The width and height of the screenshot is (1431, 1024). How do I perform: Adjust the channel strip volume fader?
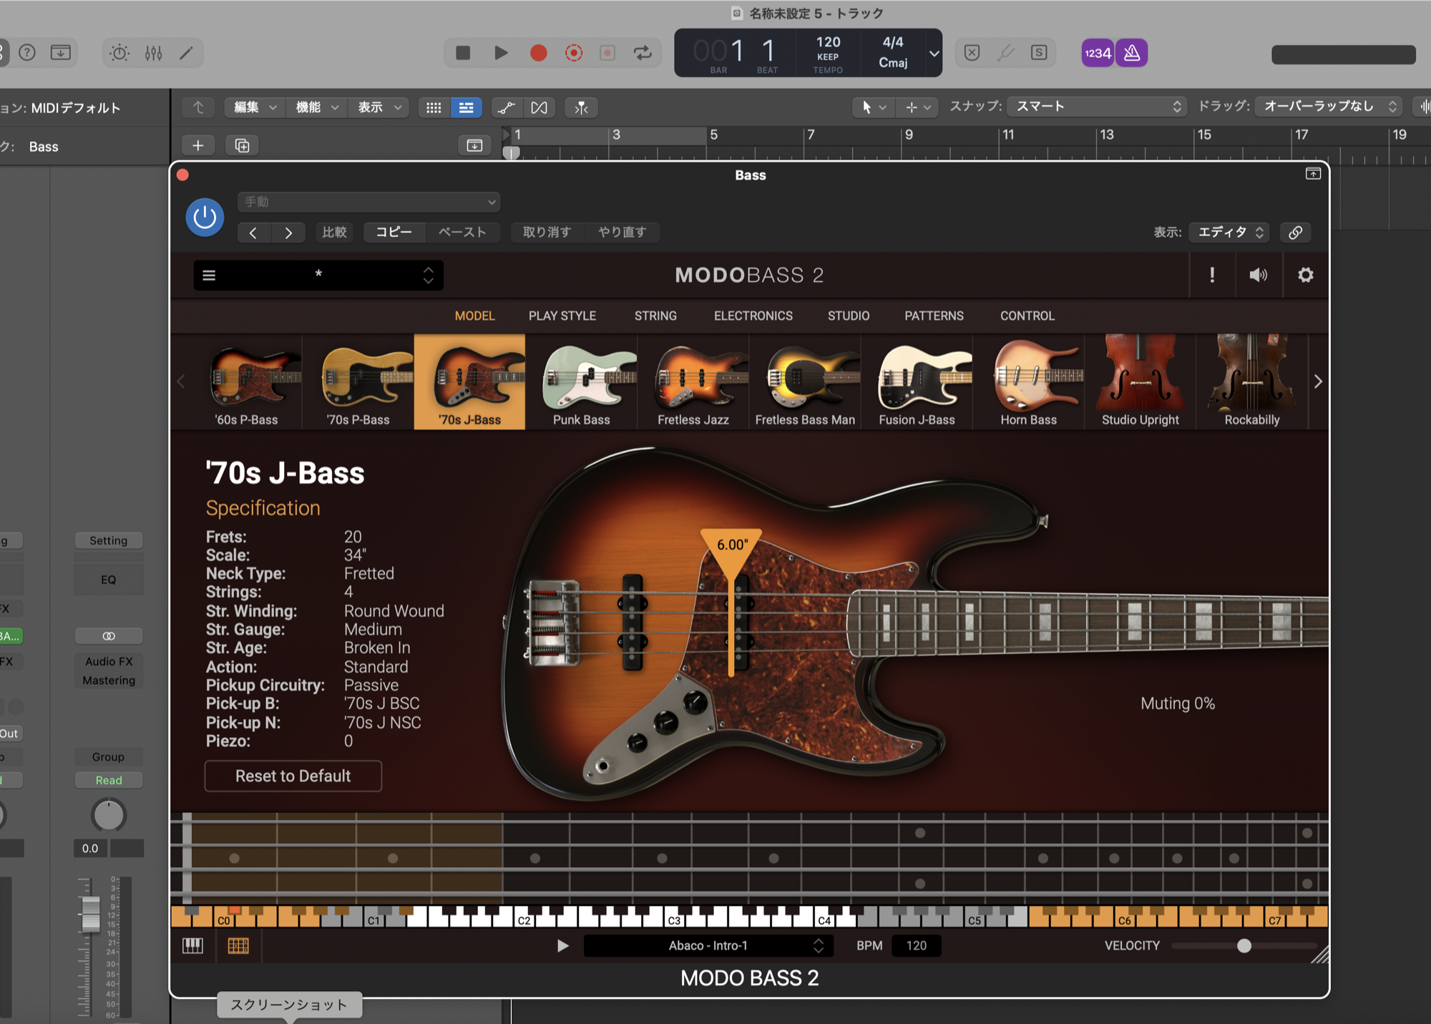click(x=90, y=914)
